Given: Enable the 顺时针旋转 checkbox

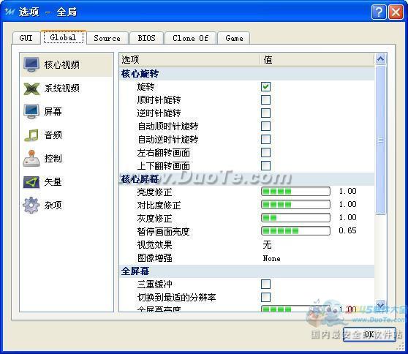Looking at the screenshot, I should (x=265, y=99).
